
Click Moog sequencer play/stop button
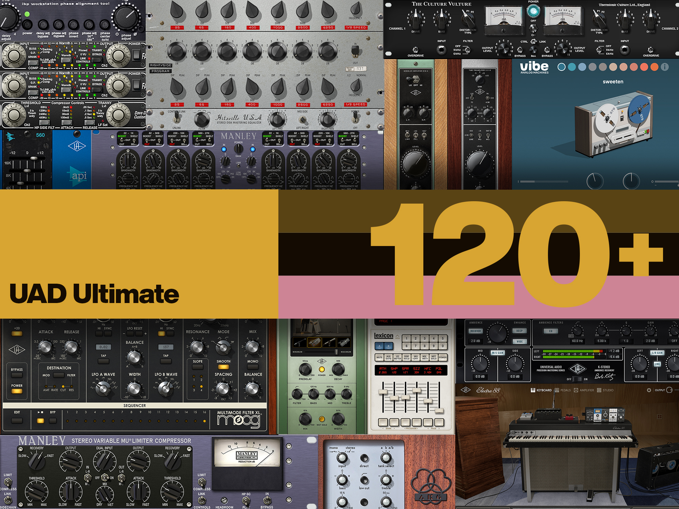[40, 421]
